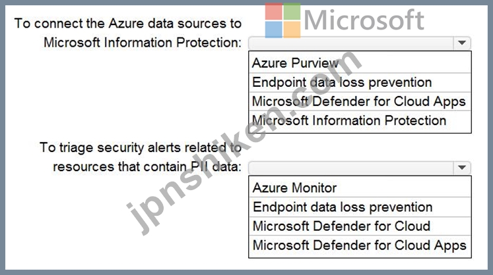
Task: Select Microsoft Defender for Cloud Apps in first list
Action: pyautogui.click(x=360, y=101)
